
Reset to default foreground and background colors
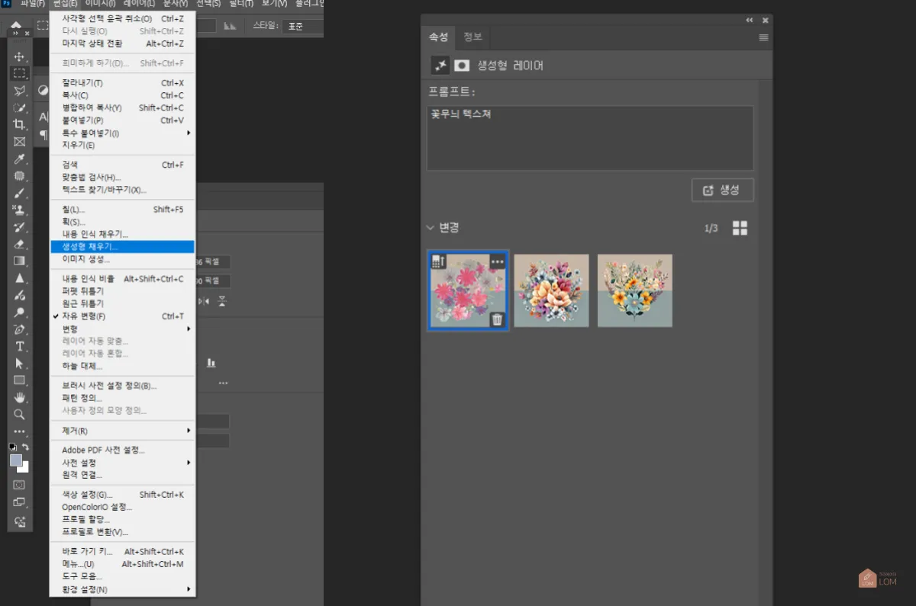(12, 447)
